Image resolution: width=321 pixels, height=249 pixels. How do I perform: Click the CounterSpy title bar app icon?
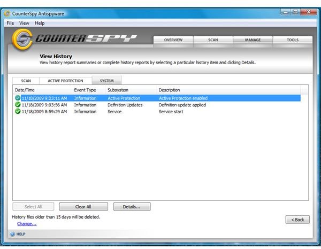(x=7, y=14)
